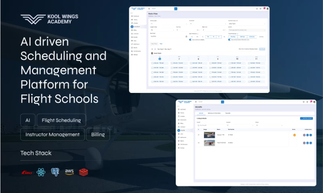Select the Mid-Day time preference

point(242,37)
